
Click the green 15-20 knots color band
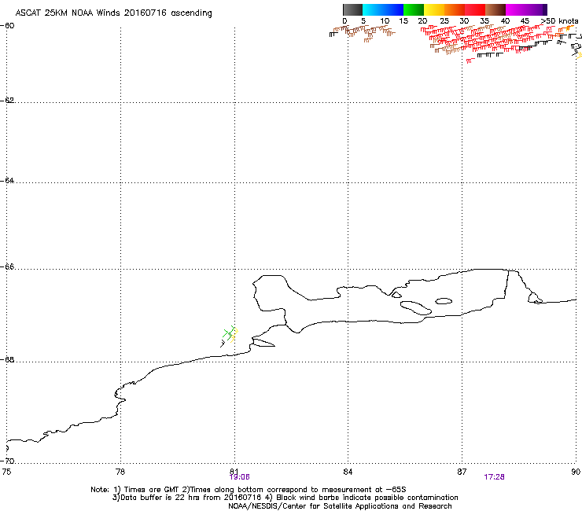tap(414, 9)
